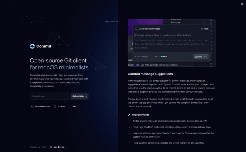The width and height of the screenshot is (246, 152).
Task: Click the GitHub octocat icon
Action: point(55,107)
